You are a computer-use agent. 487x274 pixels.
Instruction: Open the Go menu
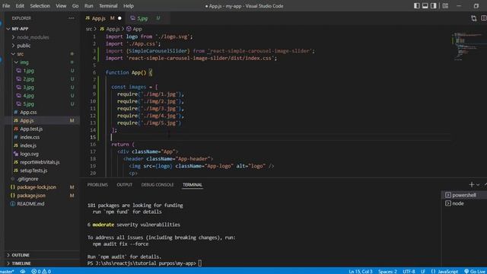click(x=75, y=6)
